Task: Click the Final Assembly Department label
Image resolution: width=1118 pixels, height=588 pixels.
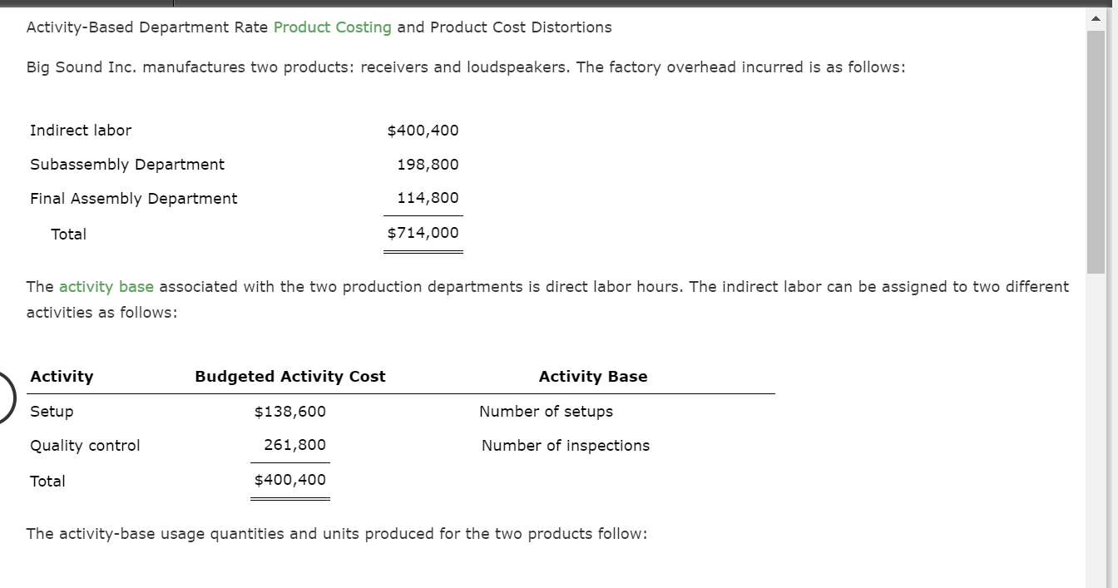Action: pyautogui.click(x=133, y=198)
